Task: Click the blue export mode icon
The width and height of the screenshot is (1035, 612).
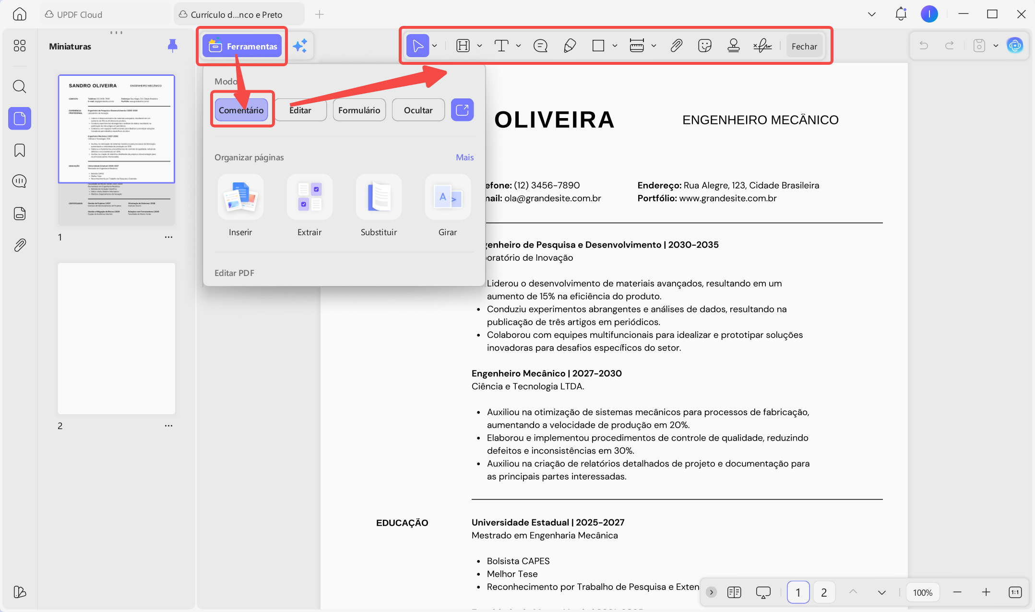Action: click(x=462, y=110)
